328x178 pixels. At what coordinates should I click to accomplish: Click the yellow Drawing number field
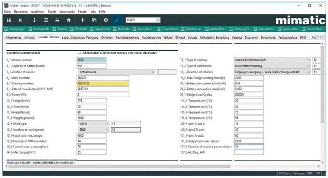(x=103, y=83)
